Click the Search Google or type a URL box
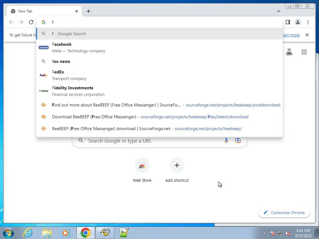The image size is (319, 239). [x=160, y=141]
